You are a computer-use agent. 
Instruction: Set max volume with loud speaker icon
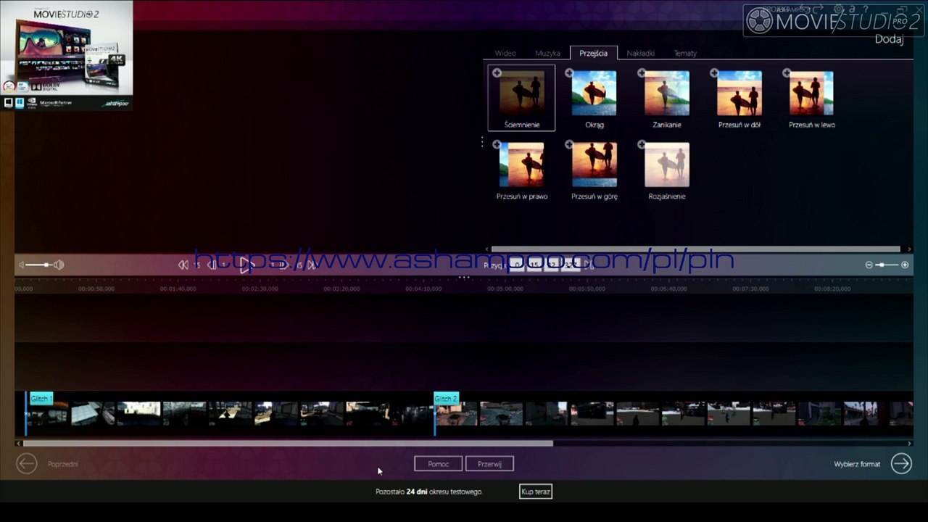pos(59,265)
